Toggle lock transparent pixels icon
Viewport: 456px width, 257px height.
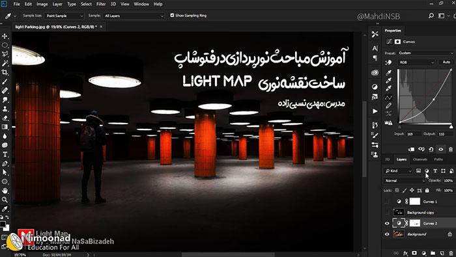[397, 191]
